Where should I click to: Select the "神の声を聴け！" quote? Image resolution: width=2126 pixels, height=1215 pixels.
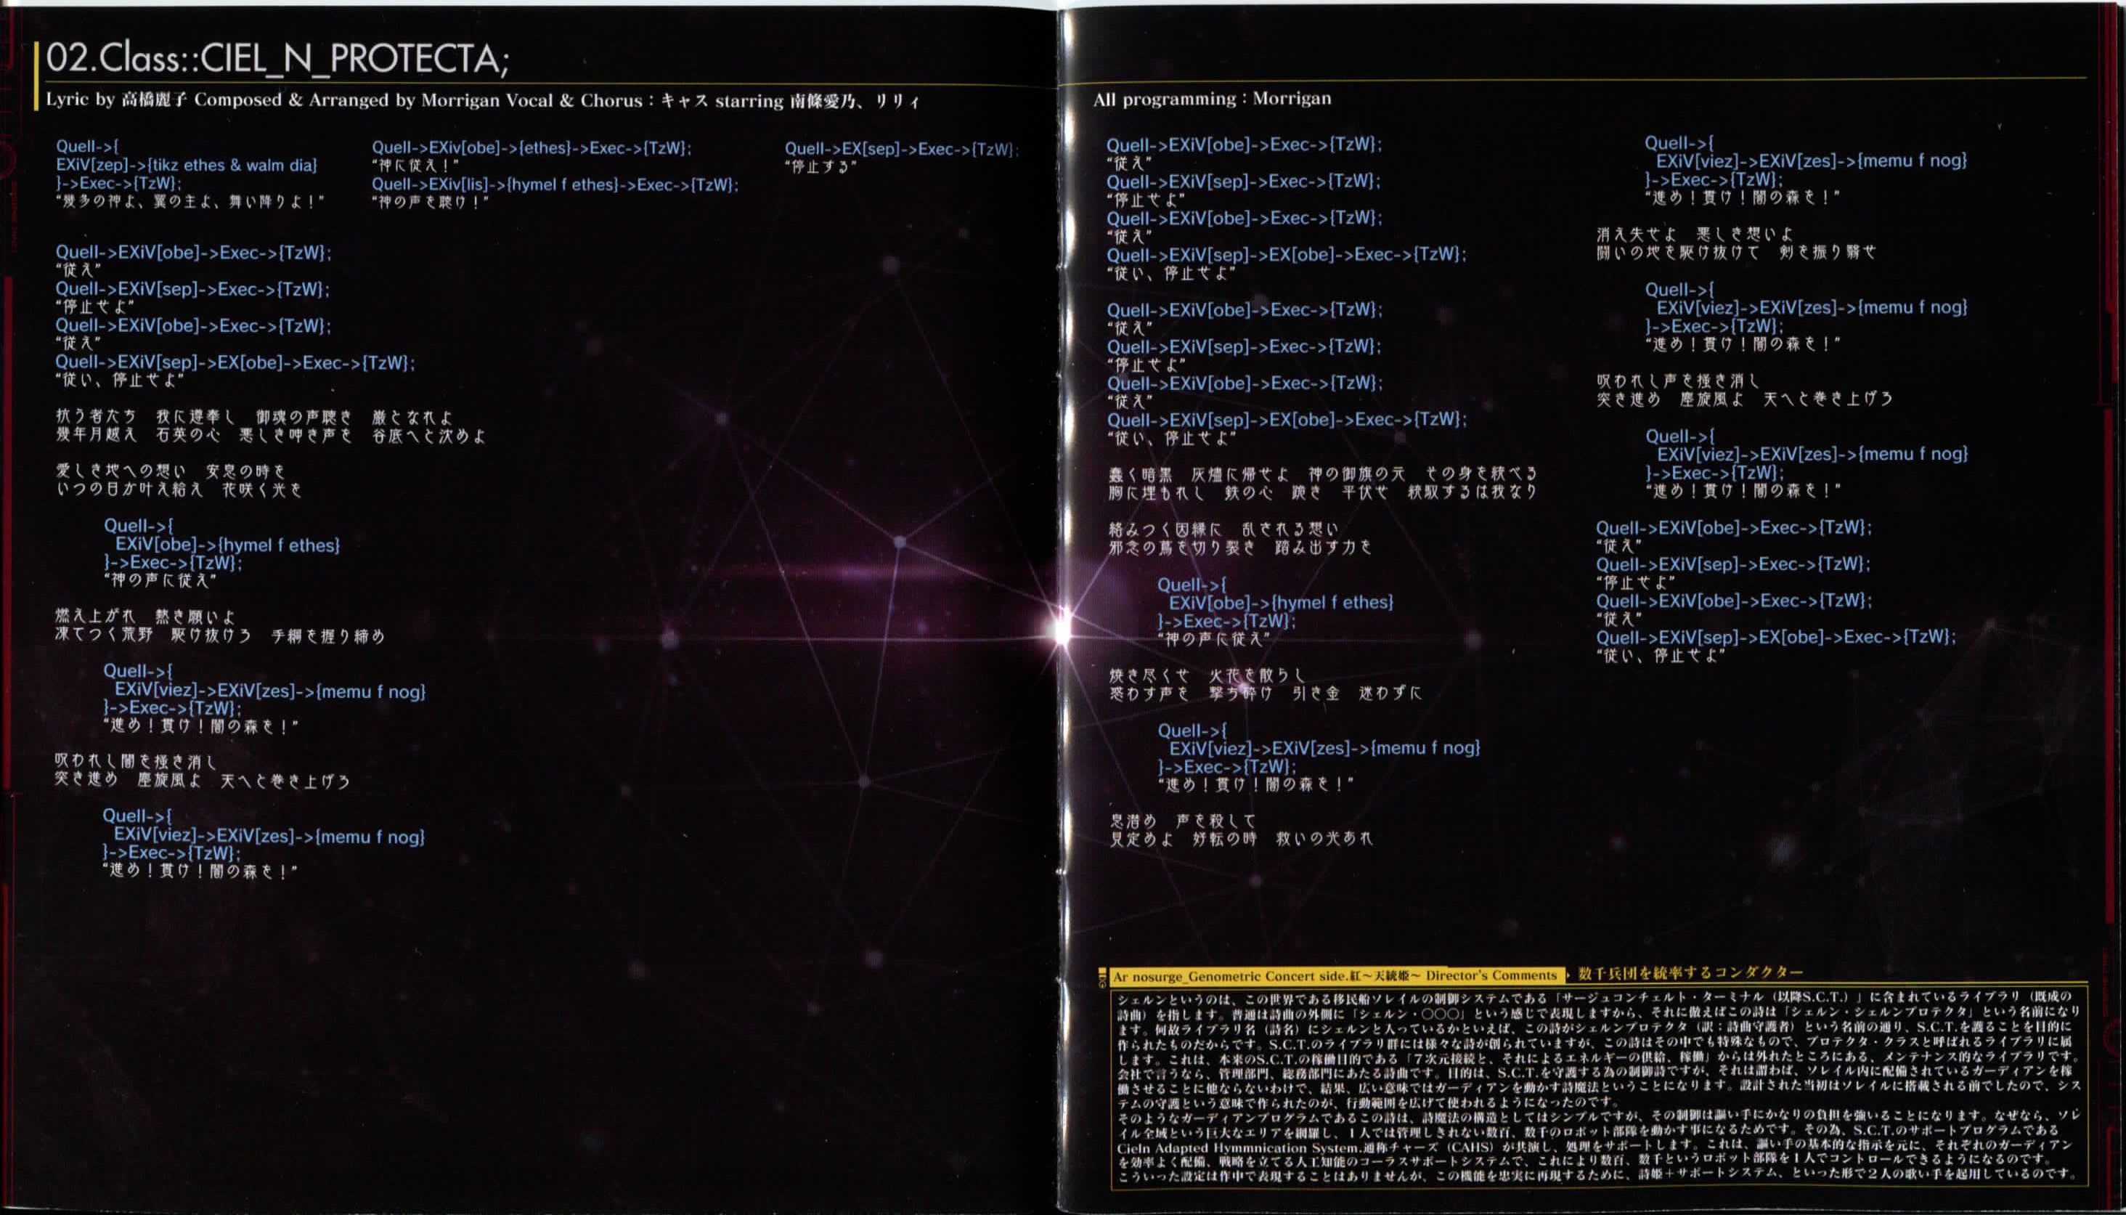tap(431, 202)
